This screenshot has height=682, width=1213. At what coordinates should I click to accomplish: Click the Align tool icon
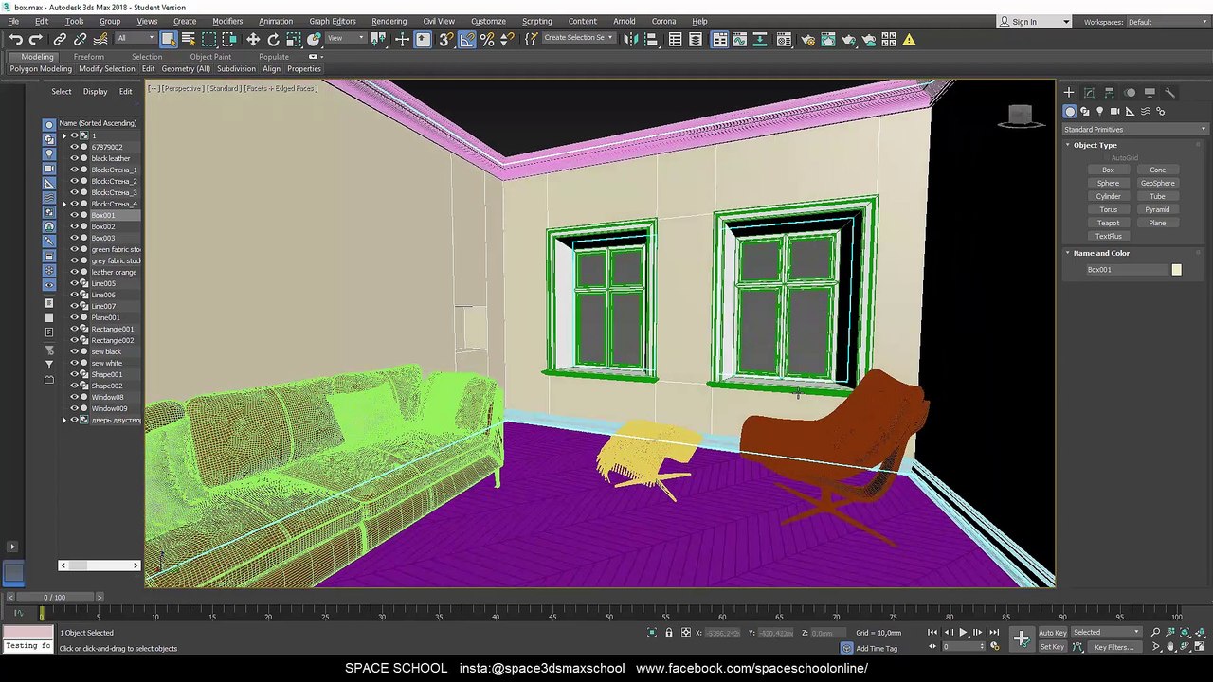click(651, 39)
